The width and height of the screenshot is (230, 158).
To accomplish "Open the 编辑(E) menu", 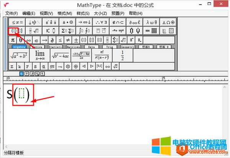I will pos(29,13).
